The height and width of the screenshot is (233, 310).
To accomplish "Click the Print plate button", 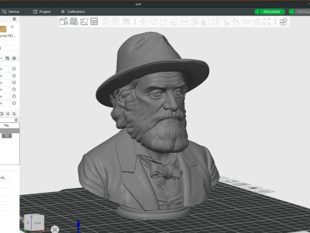I will click(x=302, y=12).
